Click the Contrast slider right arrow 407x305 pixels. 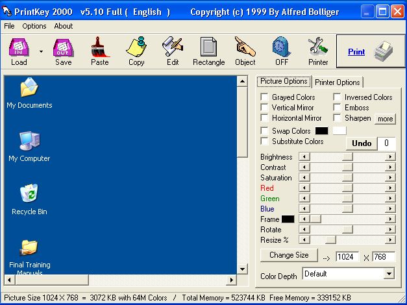coord(390,167)
